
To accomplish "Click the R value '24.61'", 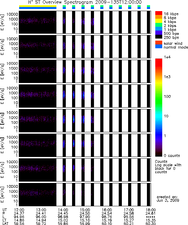I will pyautogui.click(x=151, y=214).
